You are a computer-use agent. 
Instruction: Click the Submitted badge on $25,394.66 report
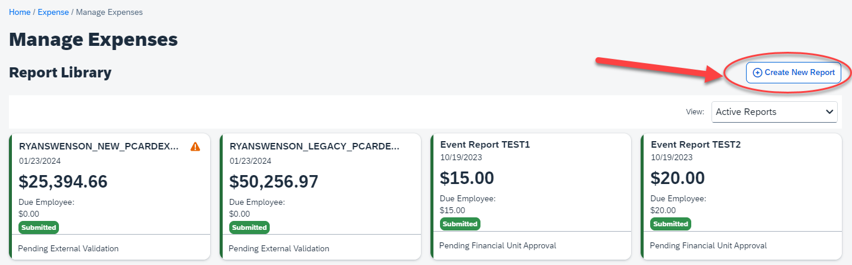point(39,227)
